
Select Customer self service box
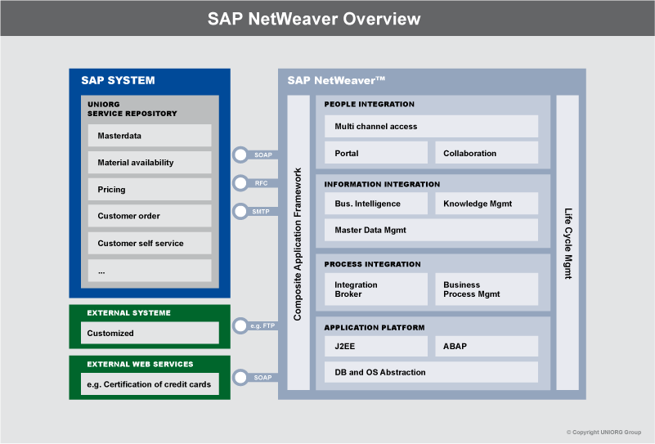tap(150, 243)
